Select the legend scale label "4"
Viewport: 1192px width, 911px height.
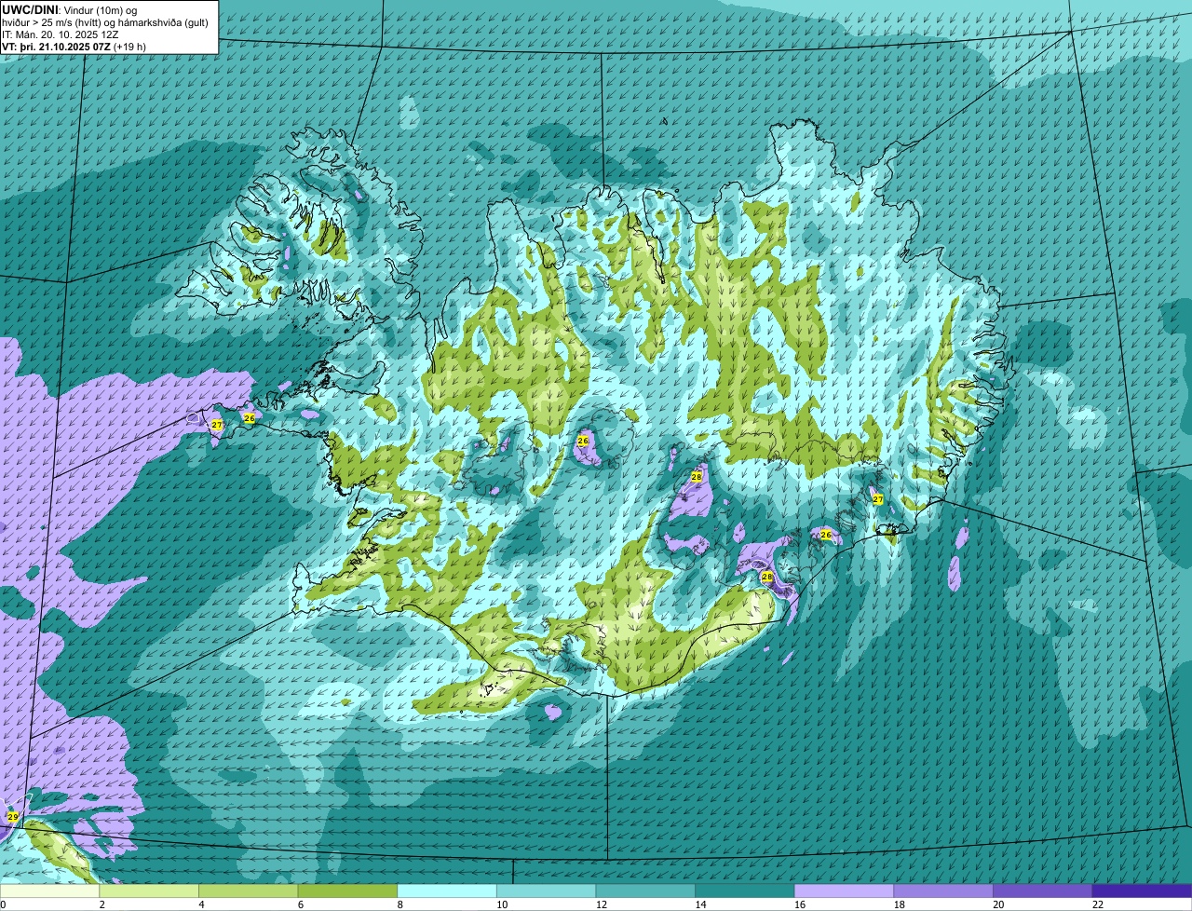[201, 904]
